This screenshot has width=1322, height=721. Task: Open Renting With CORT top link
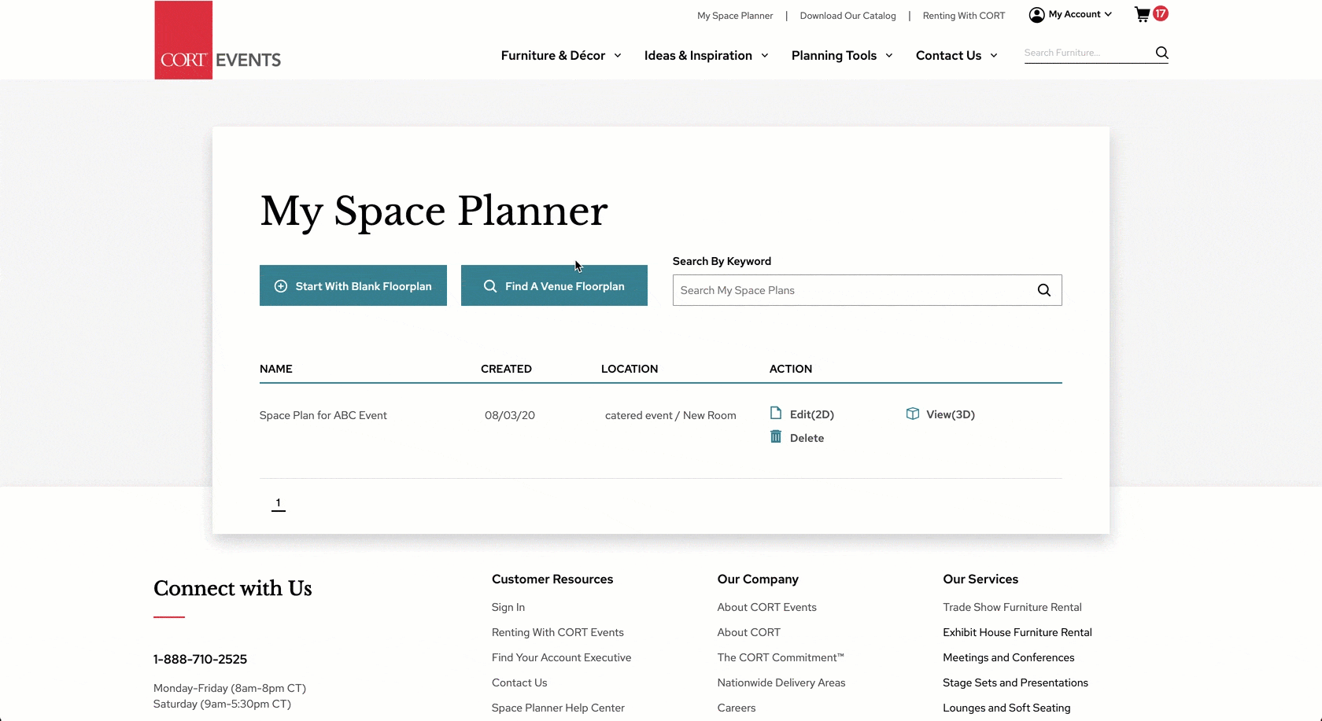[964, 16]
